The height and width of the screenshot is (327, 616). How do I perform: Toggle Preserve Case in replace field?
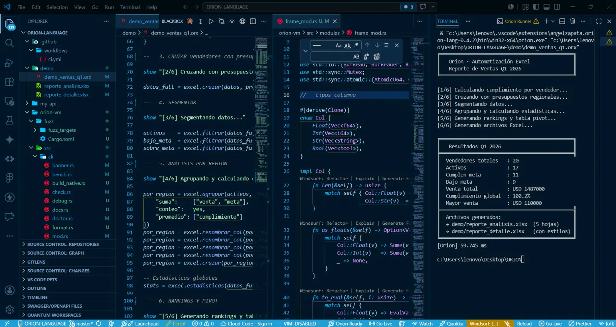tap(356, 56)
